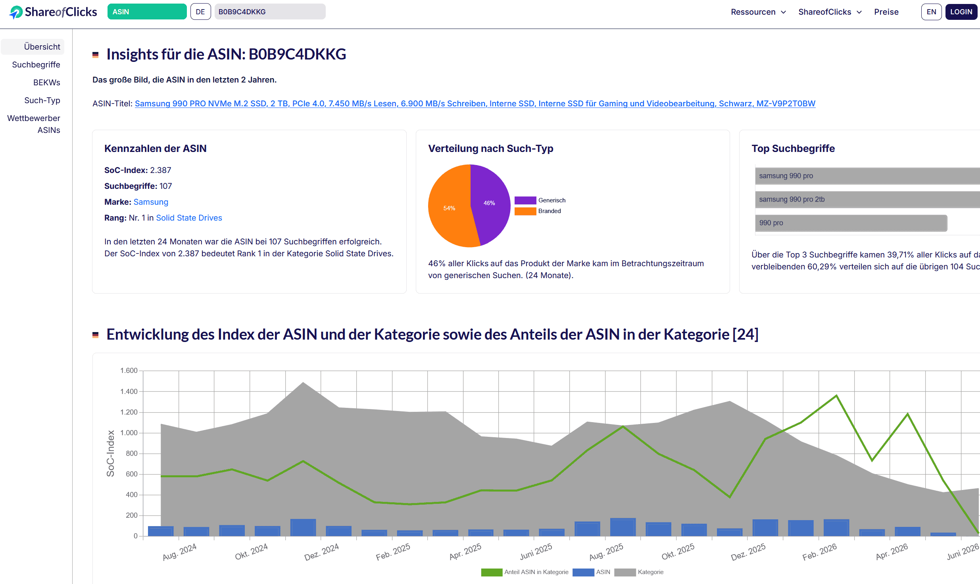
Task: Click the Verteilung nach Such-Typ heading
Action: [x=491, y=148]
